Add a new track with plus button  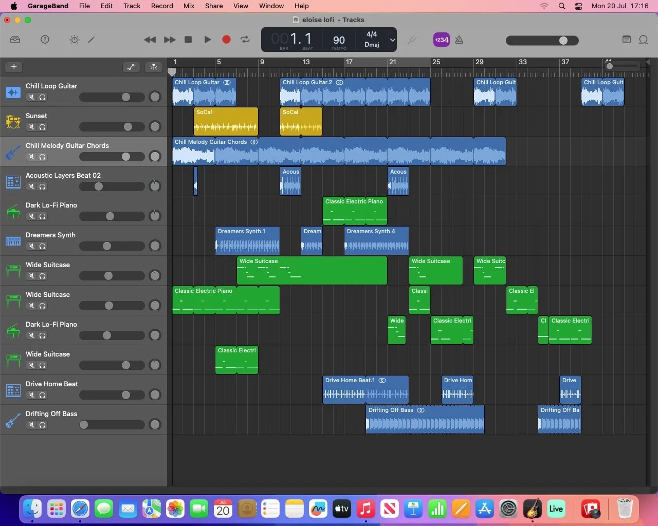tap(14, 67)
